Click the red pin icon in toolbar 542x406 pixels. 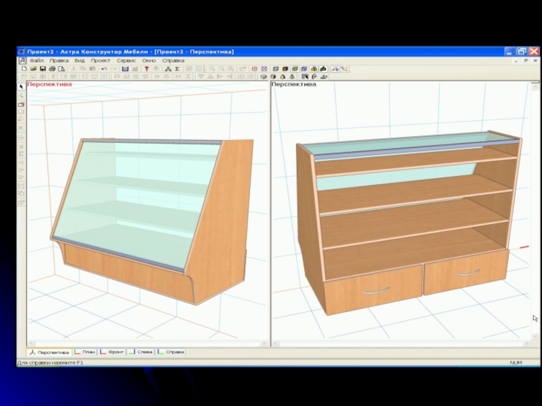[x=146, y=69]
